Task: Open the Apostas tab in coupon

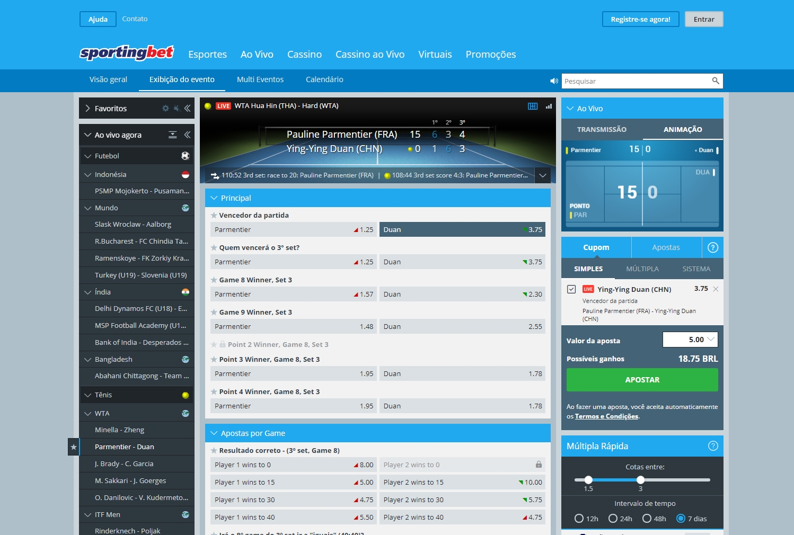Action: [666, 247]
